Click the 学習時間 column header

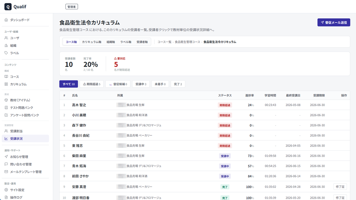270,95
